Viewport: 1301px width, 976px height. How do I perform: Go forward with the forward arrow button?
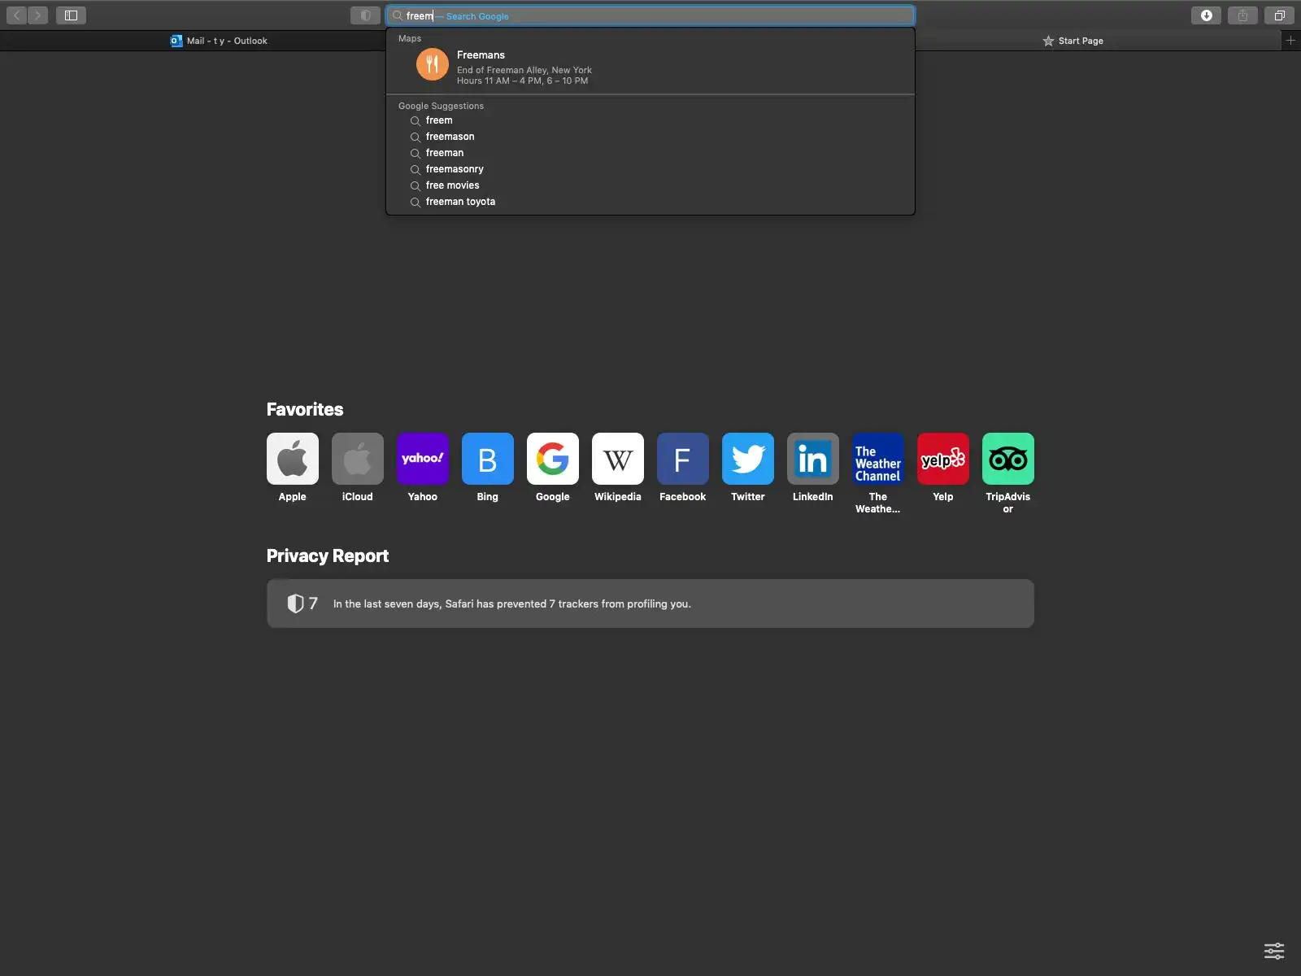[37, 15]
